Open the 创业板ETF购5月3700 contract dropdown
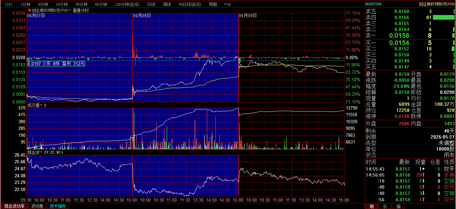 tap(70, 10)
